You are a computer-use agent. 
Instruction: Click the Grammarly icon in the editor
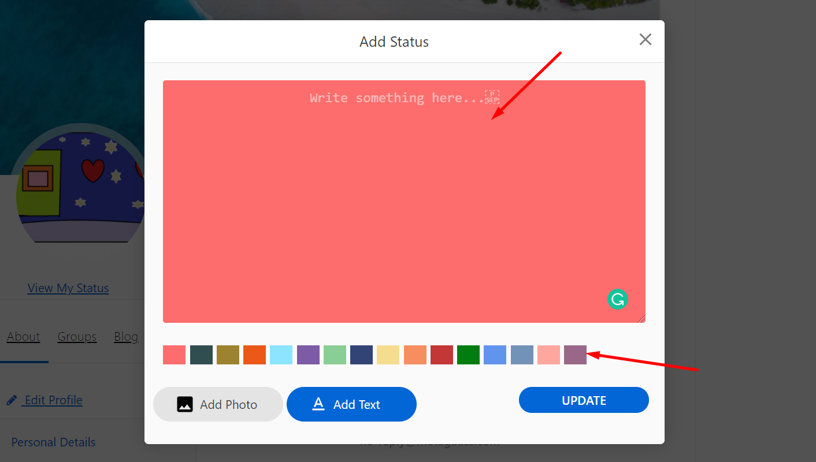pos(617,299)
